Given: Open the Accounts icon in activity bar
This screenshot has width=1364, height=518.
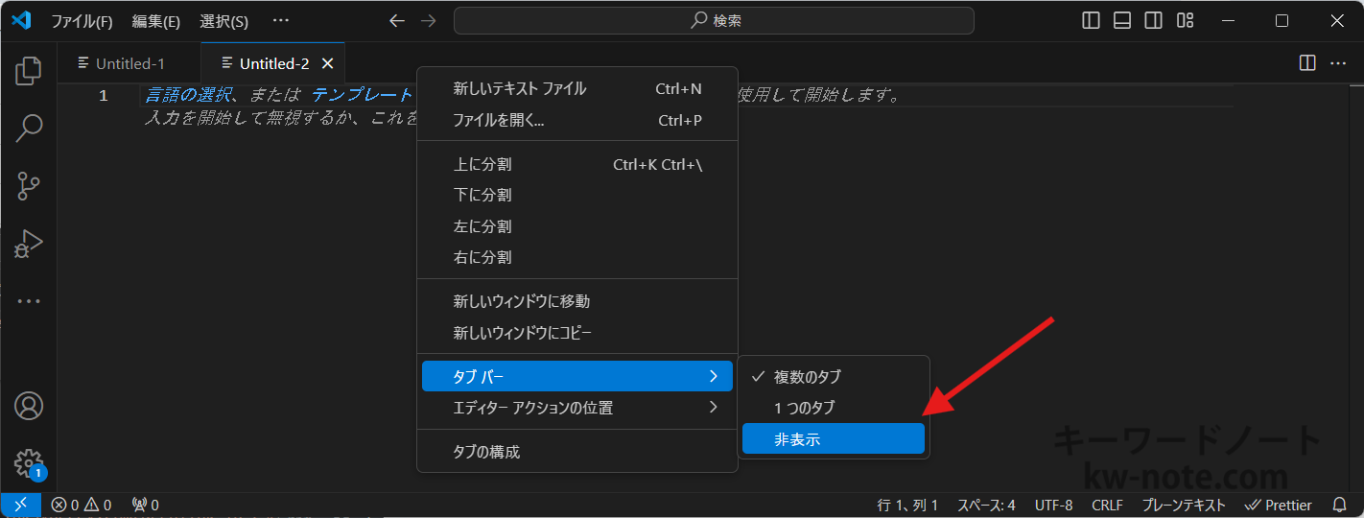Looking at the screenshot, I should [x=29, y=406].
